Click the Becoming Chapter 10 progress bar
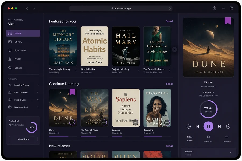Image resolution: width=242 pixels, height=161 pixels. click(x=157, y=137)
